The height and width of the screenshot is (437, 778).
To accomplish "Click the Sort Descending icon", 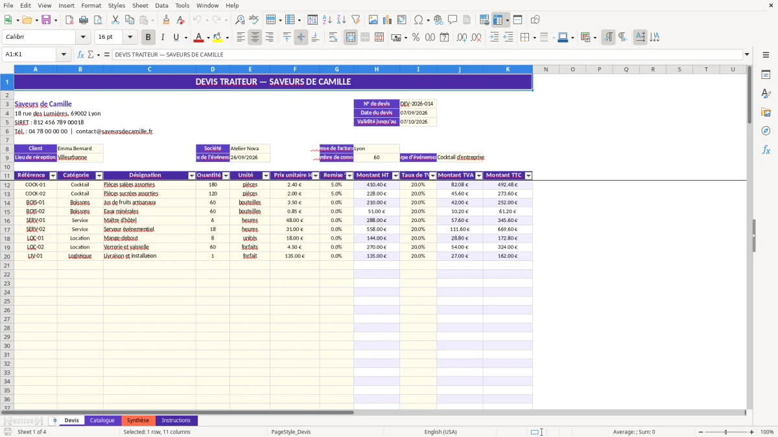I will pyautogui.click(x=342, y=19).
